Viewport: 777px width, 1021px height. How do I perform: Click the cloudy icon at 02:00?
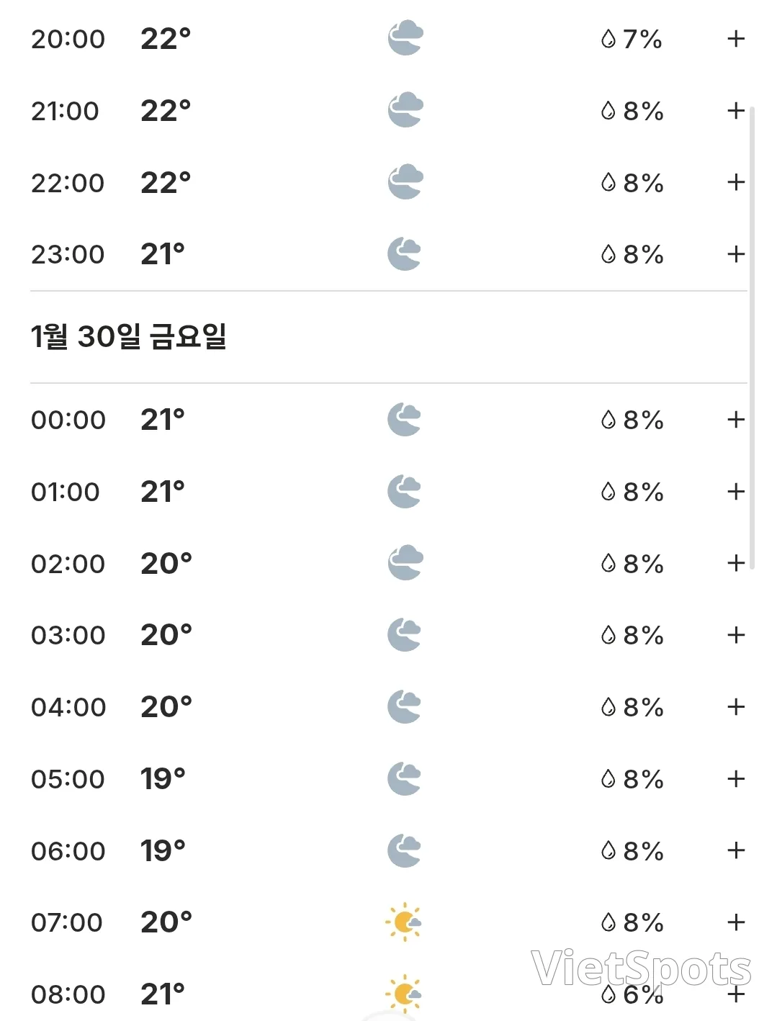tap(405, 563)
